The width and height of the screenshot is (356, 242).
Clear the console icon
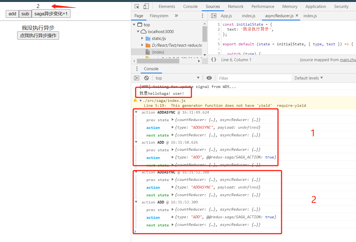[x=146, y=78]
